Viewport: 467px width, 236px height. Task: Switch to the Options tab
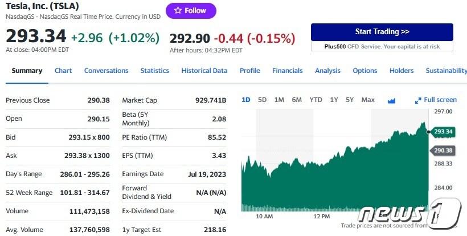[364, 71]
